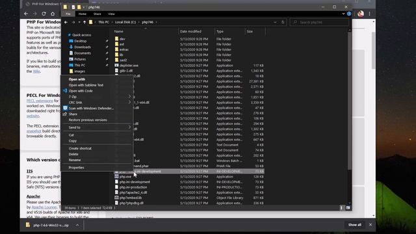
Task: Open Chrome three-dot menu
Action: (x=369, y=14)
